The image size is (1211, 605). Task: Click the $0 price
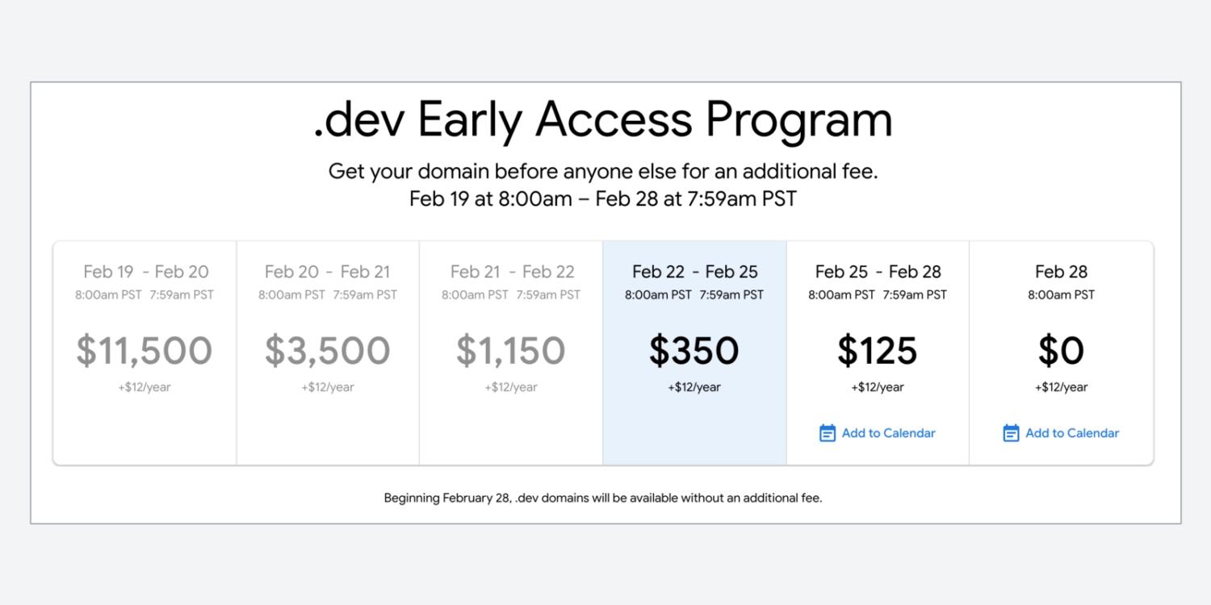coord(1061,350)
